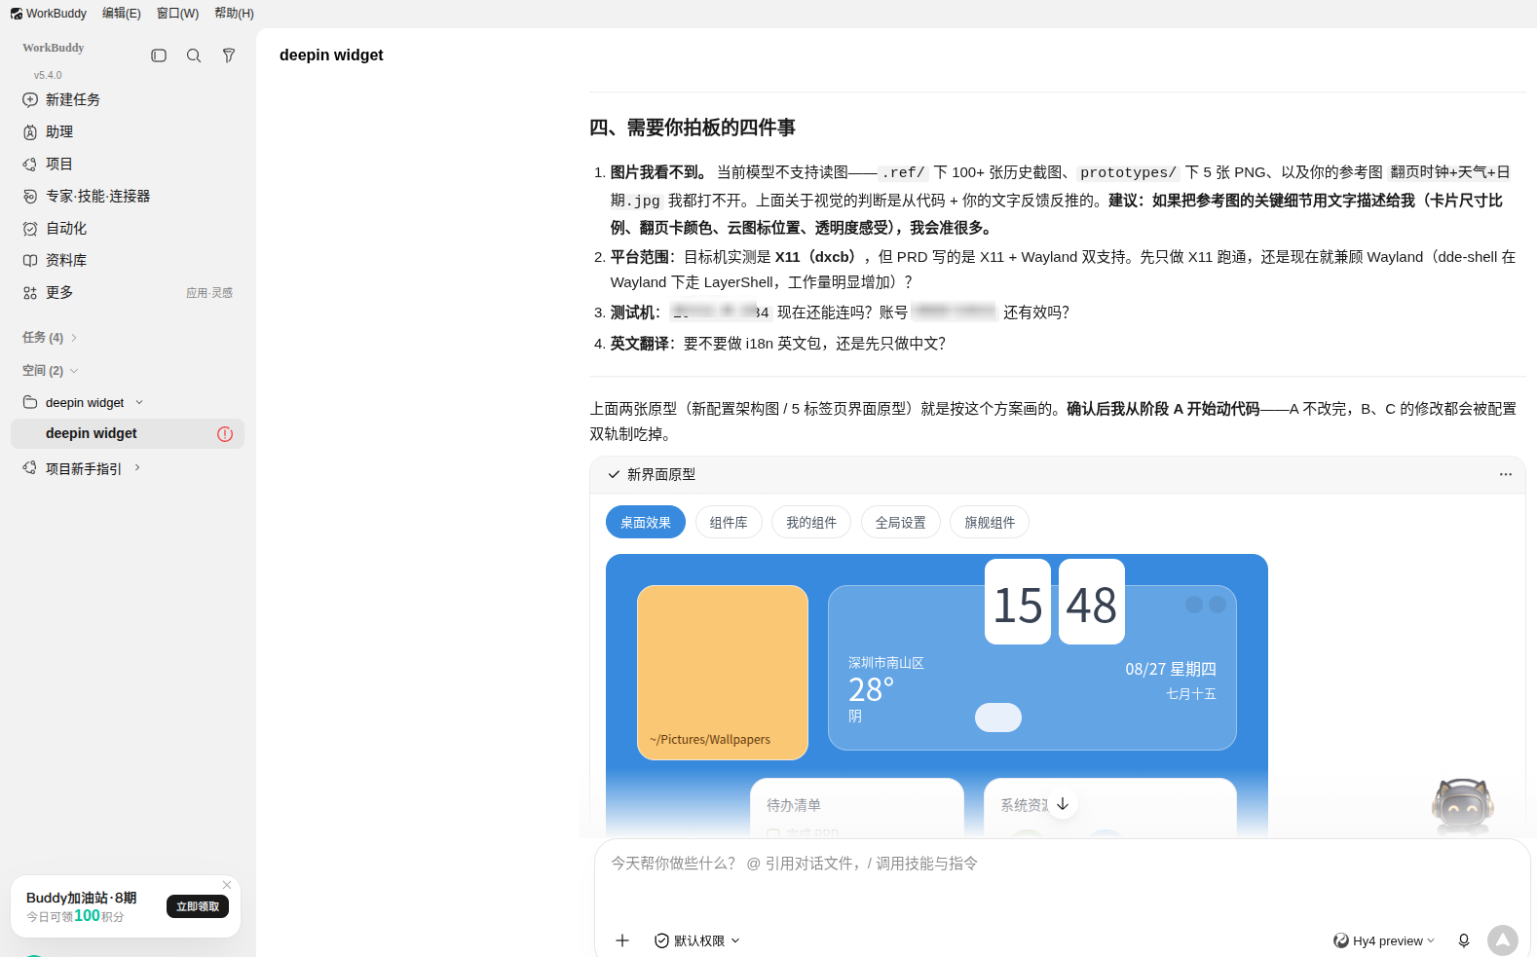Click the orange wallpaper widget thumbnail
Screen dimensions: 1537x957
pos(723,673)
